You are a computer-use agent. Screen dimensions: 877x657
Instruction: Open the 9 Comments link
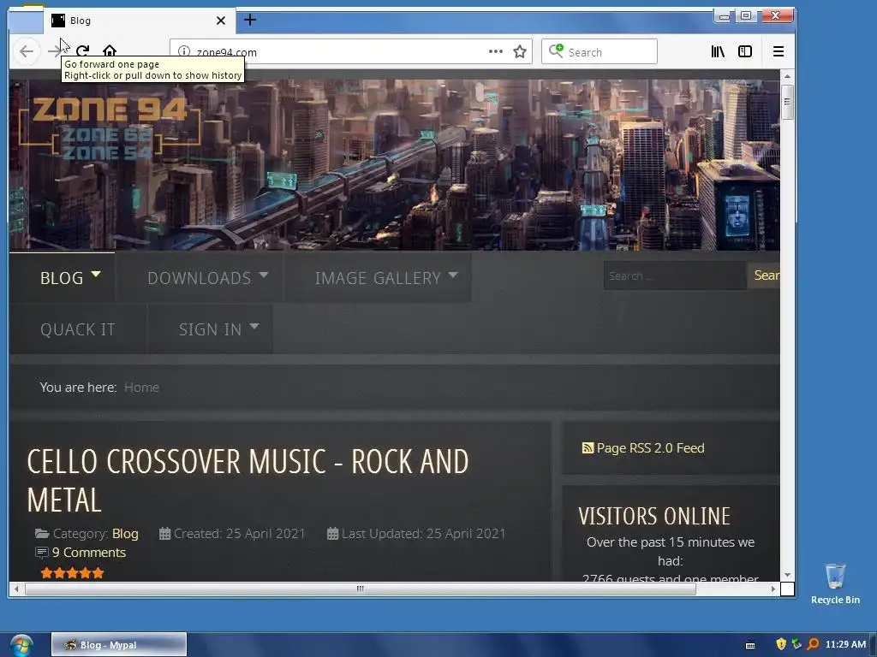pyautogui.click(x=89, y=553)
